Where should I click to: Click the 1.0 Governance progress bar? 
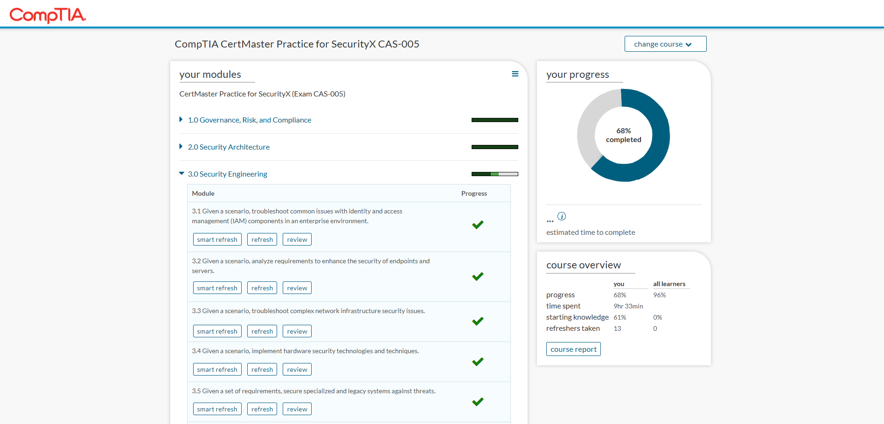coord(495,120)
